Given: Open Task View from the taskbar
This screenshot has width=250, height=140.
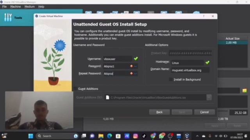Looking at the screenshot, I should (x=84, y=136).
